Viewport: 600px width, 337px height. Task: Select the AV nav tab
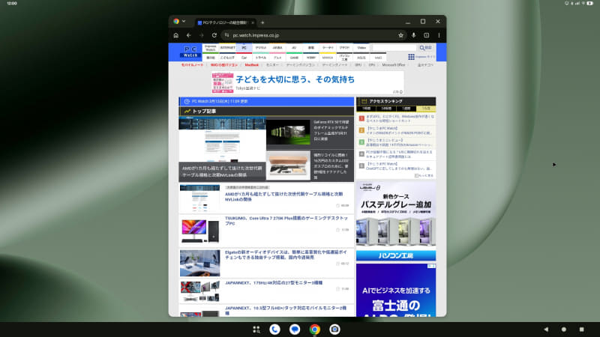pos(294,48)
